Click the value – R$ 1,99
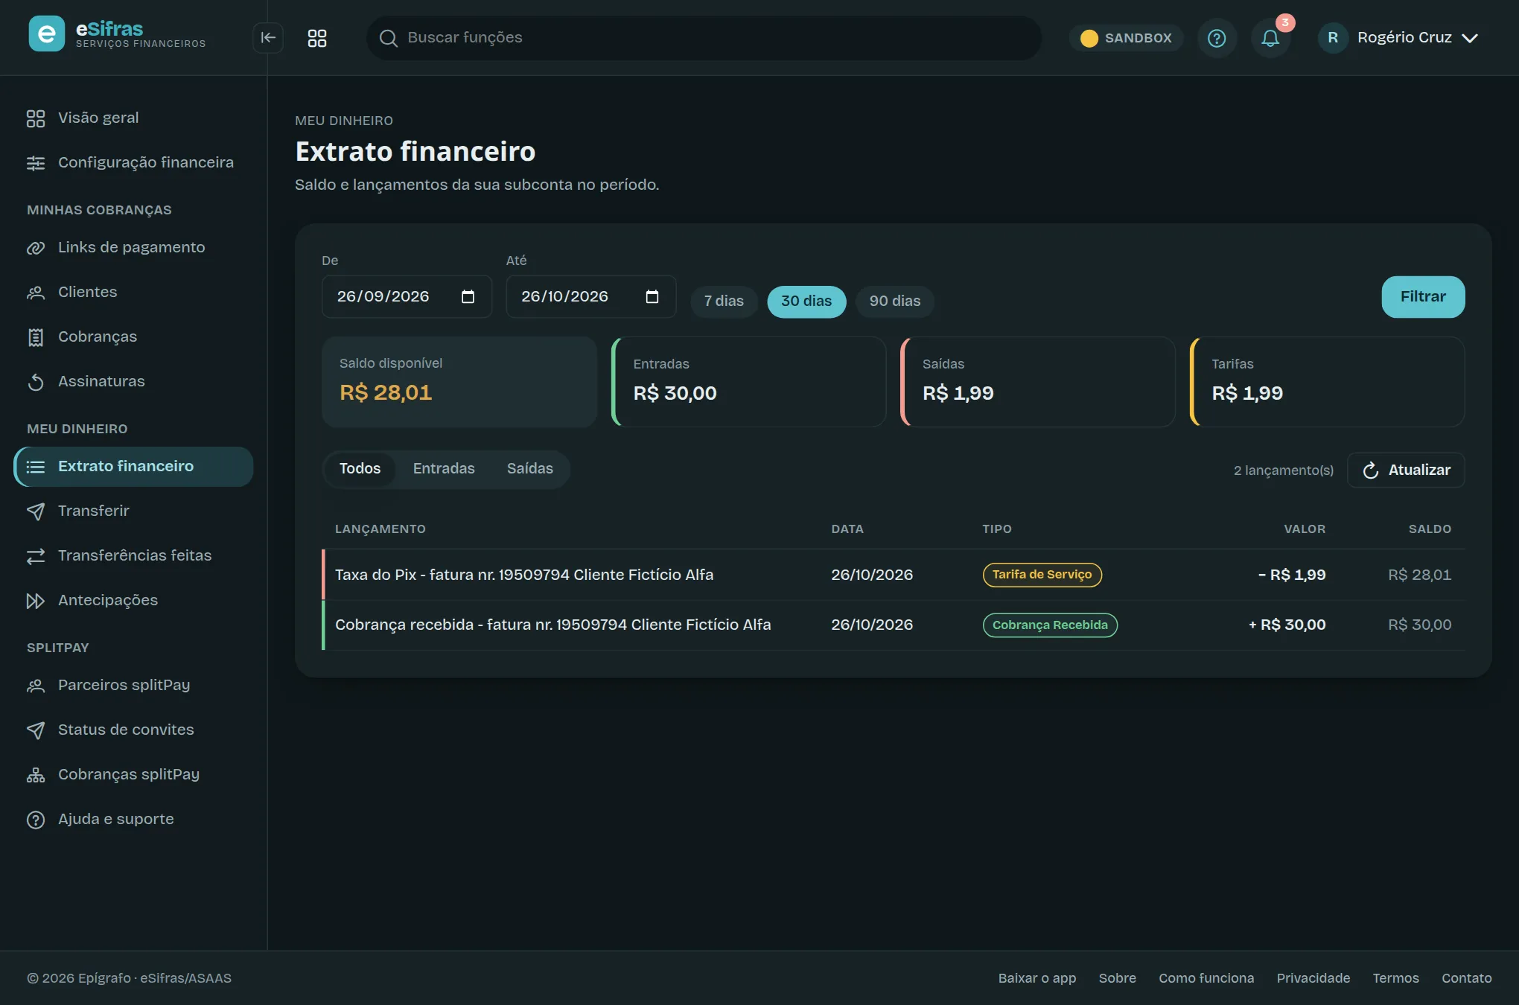Image resolution: width=1519 pixels, height=1005 pixels. [1291, 575]
